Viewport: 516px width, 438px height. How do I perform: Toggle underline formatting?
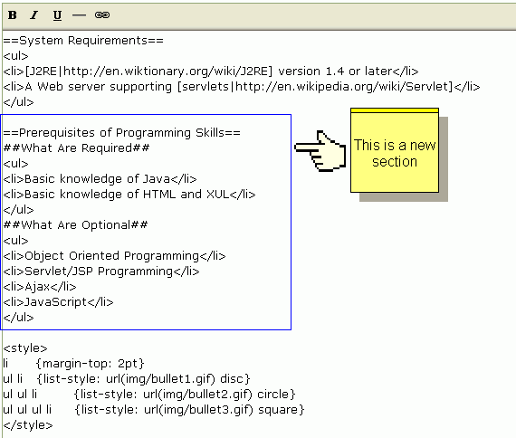57,15
